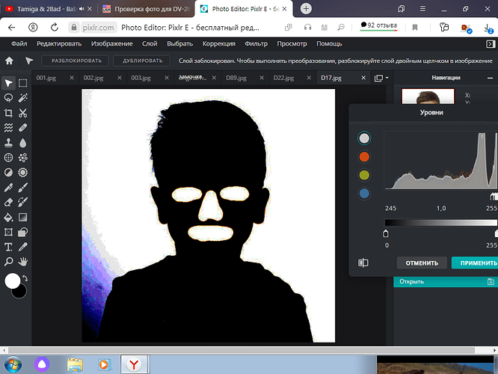Click the white foreground color swatch

(11, 280)
